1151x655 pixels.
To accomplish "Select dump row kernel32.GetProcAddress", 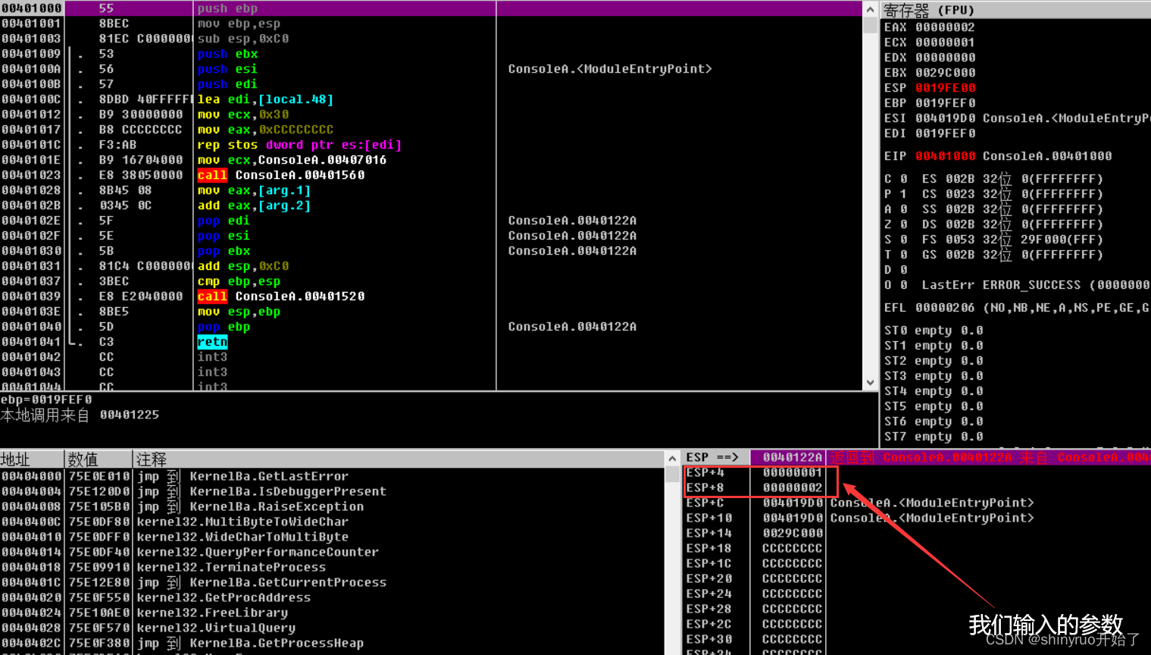I will click(224, 598).
